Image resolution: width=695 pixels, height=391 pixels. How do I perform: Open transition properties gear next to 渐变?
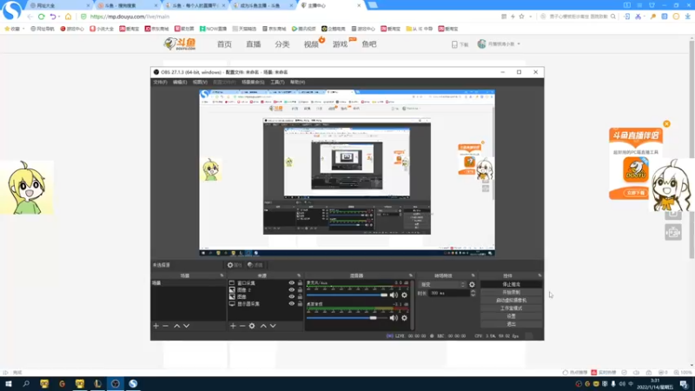[472, 285]
